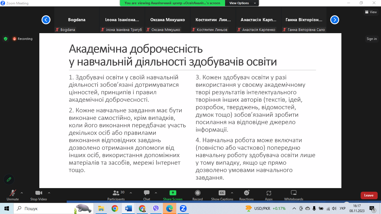
Task: Click the red Leave button
Action: pos(369,195)
